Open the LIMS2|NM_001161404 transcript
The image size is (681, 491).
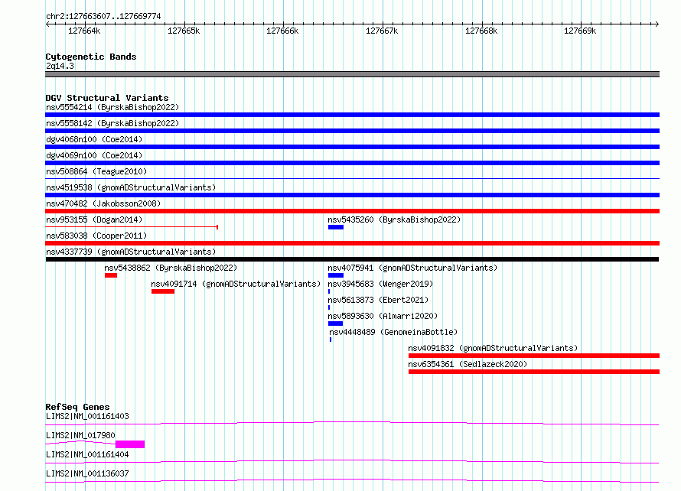pyautogui.click(x=87, y=454)
